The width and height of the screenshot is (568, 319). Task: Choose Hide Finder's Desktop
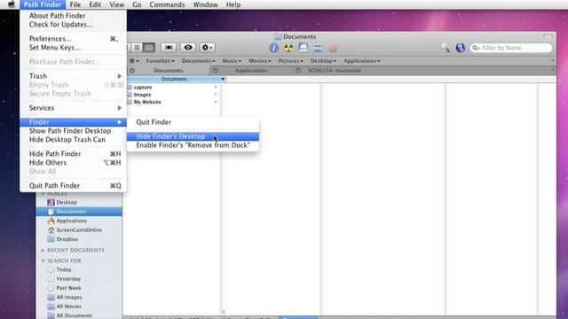click(x=193, y=136)
